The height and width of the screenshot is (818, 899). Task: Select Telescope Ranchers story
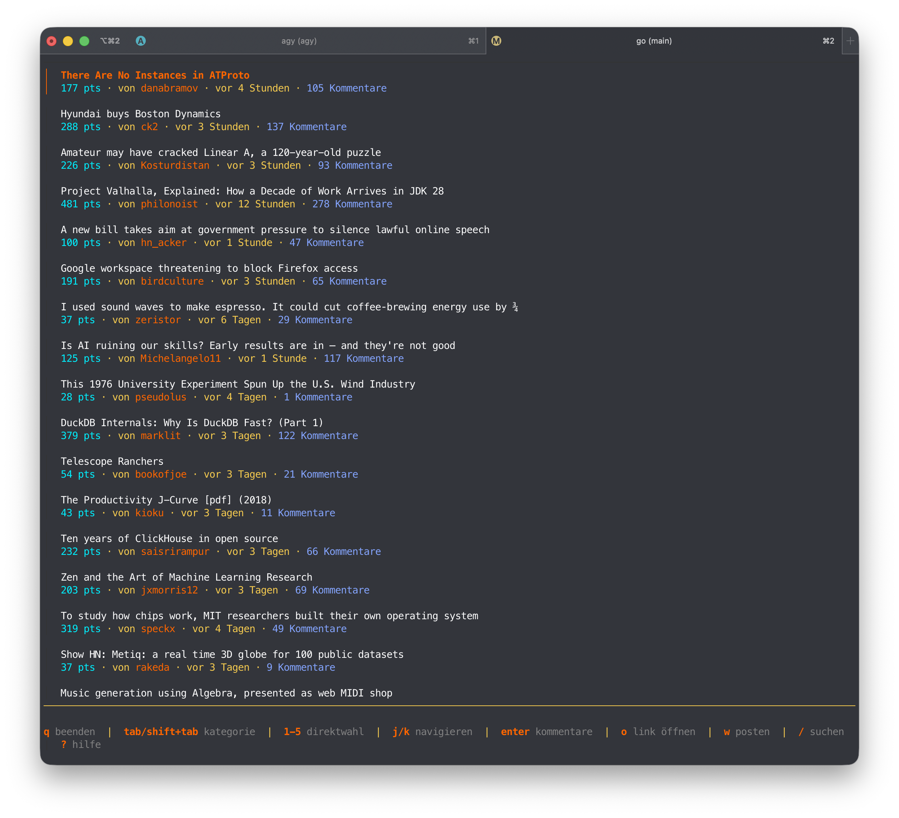coord(112,461)
